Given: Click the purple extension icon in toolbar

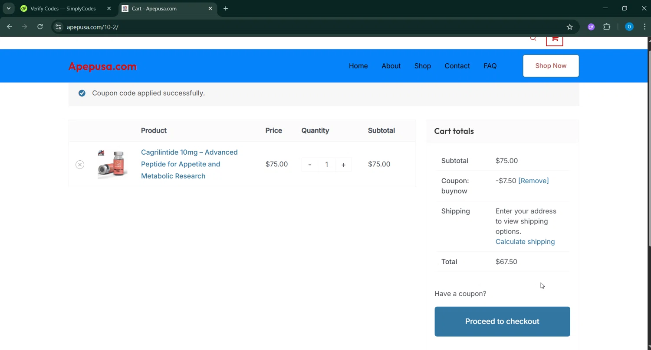Looking at the screenshot, I should (591, 27).
